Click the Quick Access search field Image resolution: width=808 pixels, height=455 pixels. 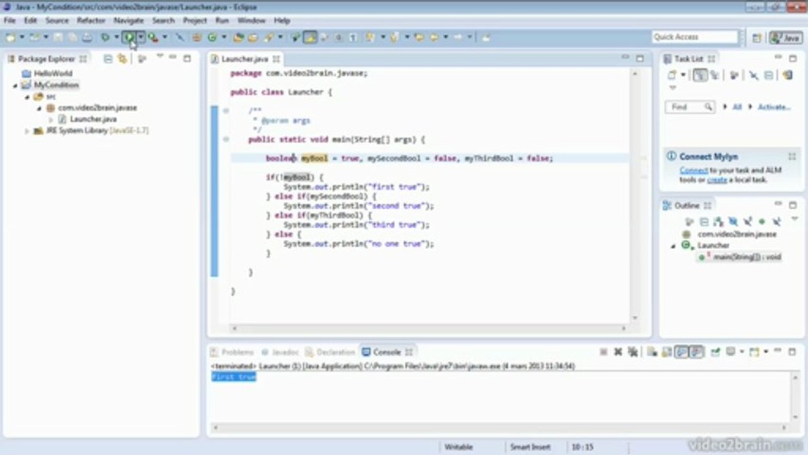click(x=694, y=37)
